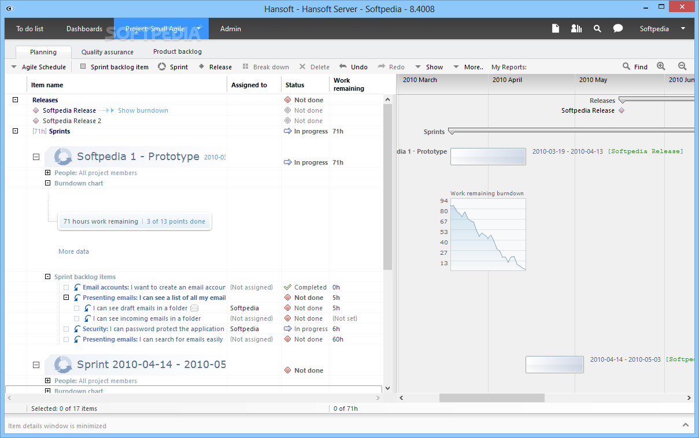699x438 pixels.
Task: Click the In progress arrow for Security item
Action: [288, 329]
